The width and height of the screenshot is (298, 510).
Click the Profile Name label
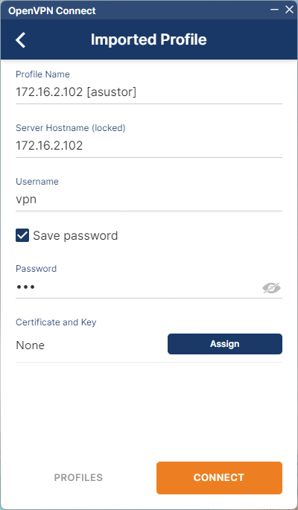tap(42, 74)
